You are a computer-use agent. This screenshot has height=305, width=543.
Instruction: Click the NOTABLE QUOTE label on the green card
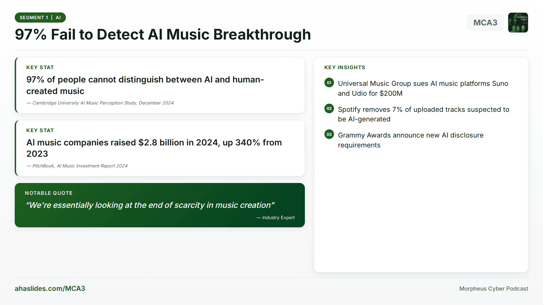coord(49,193)
